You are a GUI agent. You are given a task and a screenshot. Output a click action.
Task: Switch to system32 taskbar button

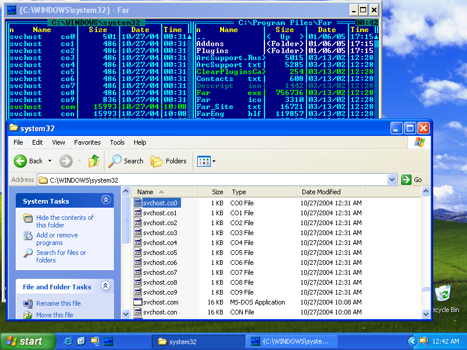pyautogui.click(x=198, y=341)
